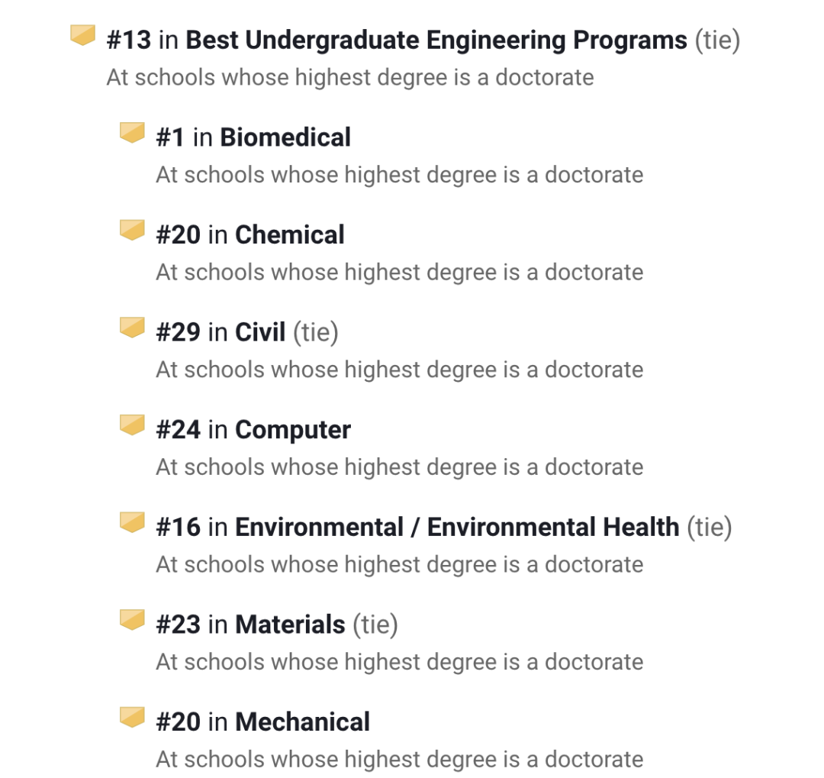Click the #13 rank number for Engineering Programs
This screenshot has width=824, height=778.
129,40
